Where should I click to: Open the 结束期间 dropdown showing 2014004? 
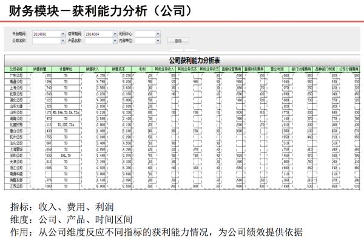115,34
